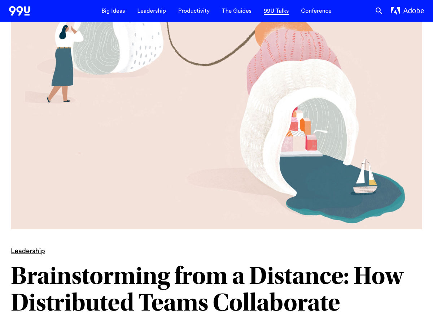Click the pink knitted top of the shell
This screenshot has height=325, width=433.
click(292, 51)
